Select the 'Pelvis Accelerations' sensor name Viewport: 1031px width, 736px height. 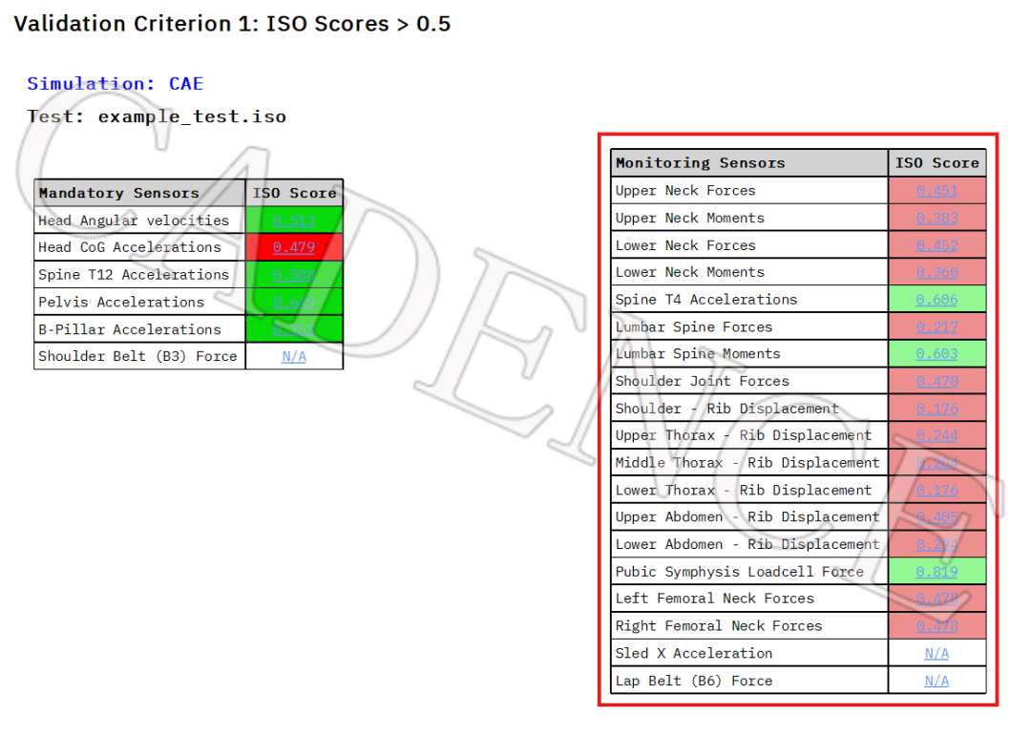pyautogui.click(x=121, y=302)
